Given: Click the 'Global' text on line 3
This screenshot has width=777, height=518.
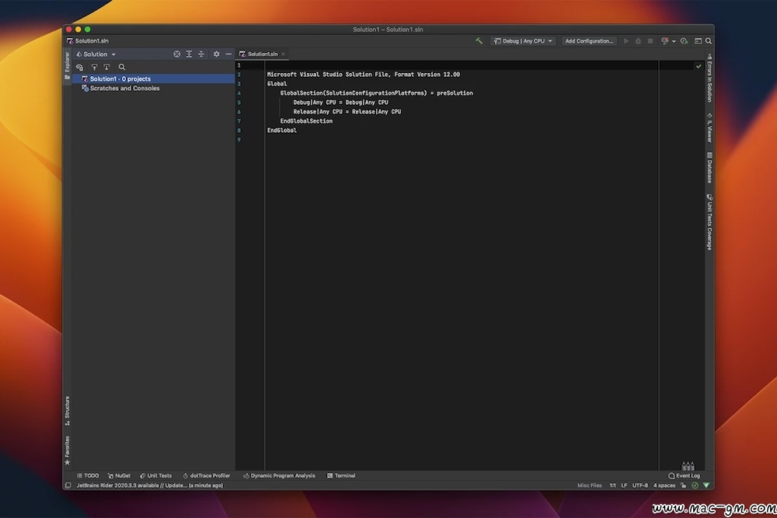Looking at the screenshot, I should [x=277, y=84].
